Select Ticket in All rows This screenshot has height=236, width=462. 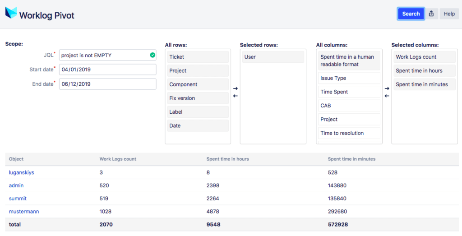point(198,57)
